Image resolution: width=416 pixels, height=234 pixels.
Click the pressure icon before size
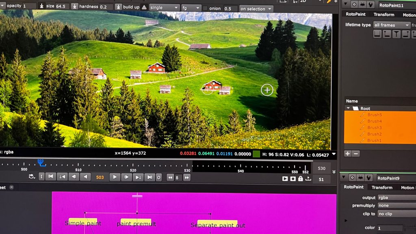(x=42, y=6)
